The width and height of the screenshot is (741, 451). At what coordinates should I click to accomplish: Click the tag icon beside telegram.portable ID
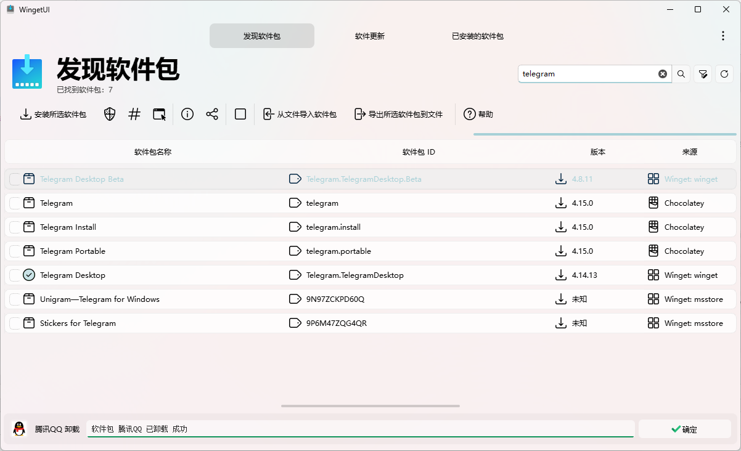click(295, 251)
